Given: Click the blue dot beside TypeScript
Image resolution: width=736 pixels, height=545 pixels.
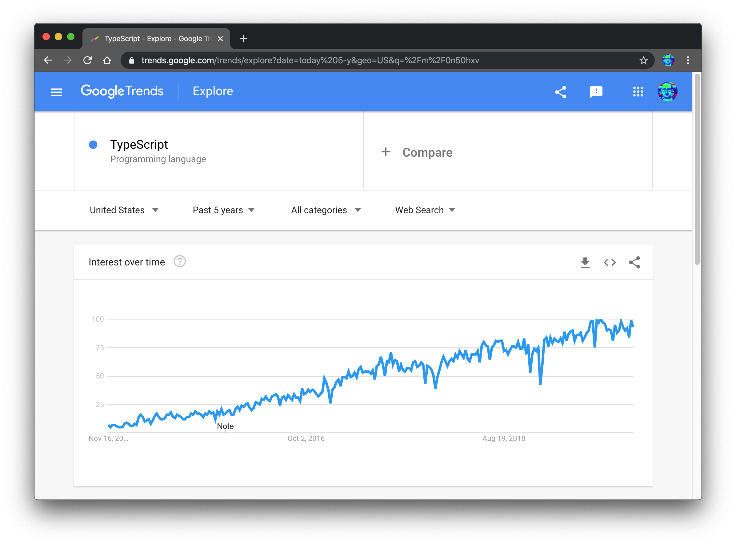Looking at the screenshot, I should [x=94, y=144].
